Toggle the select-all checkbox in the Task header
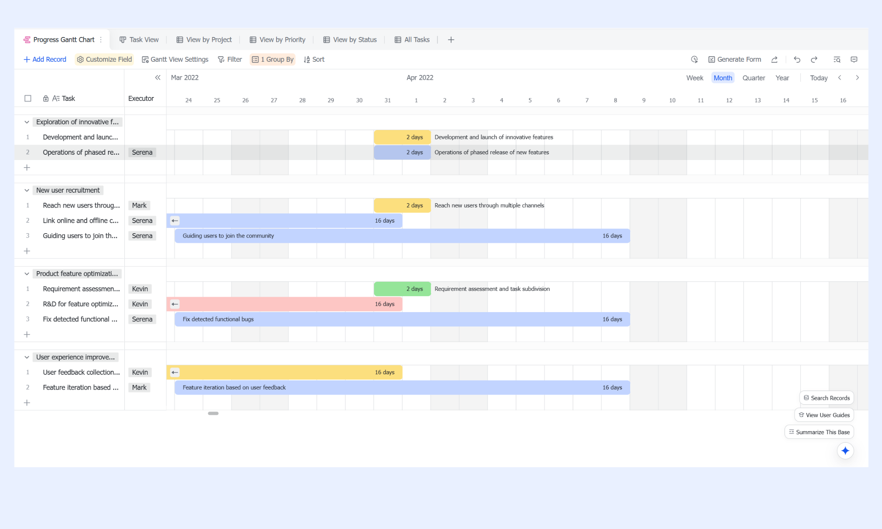This screenshot has height=529, width=882. pyautogui.click(x=28, y=98)
